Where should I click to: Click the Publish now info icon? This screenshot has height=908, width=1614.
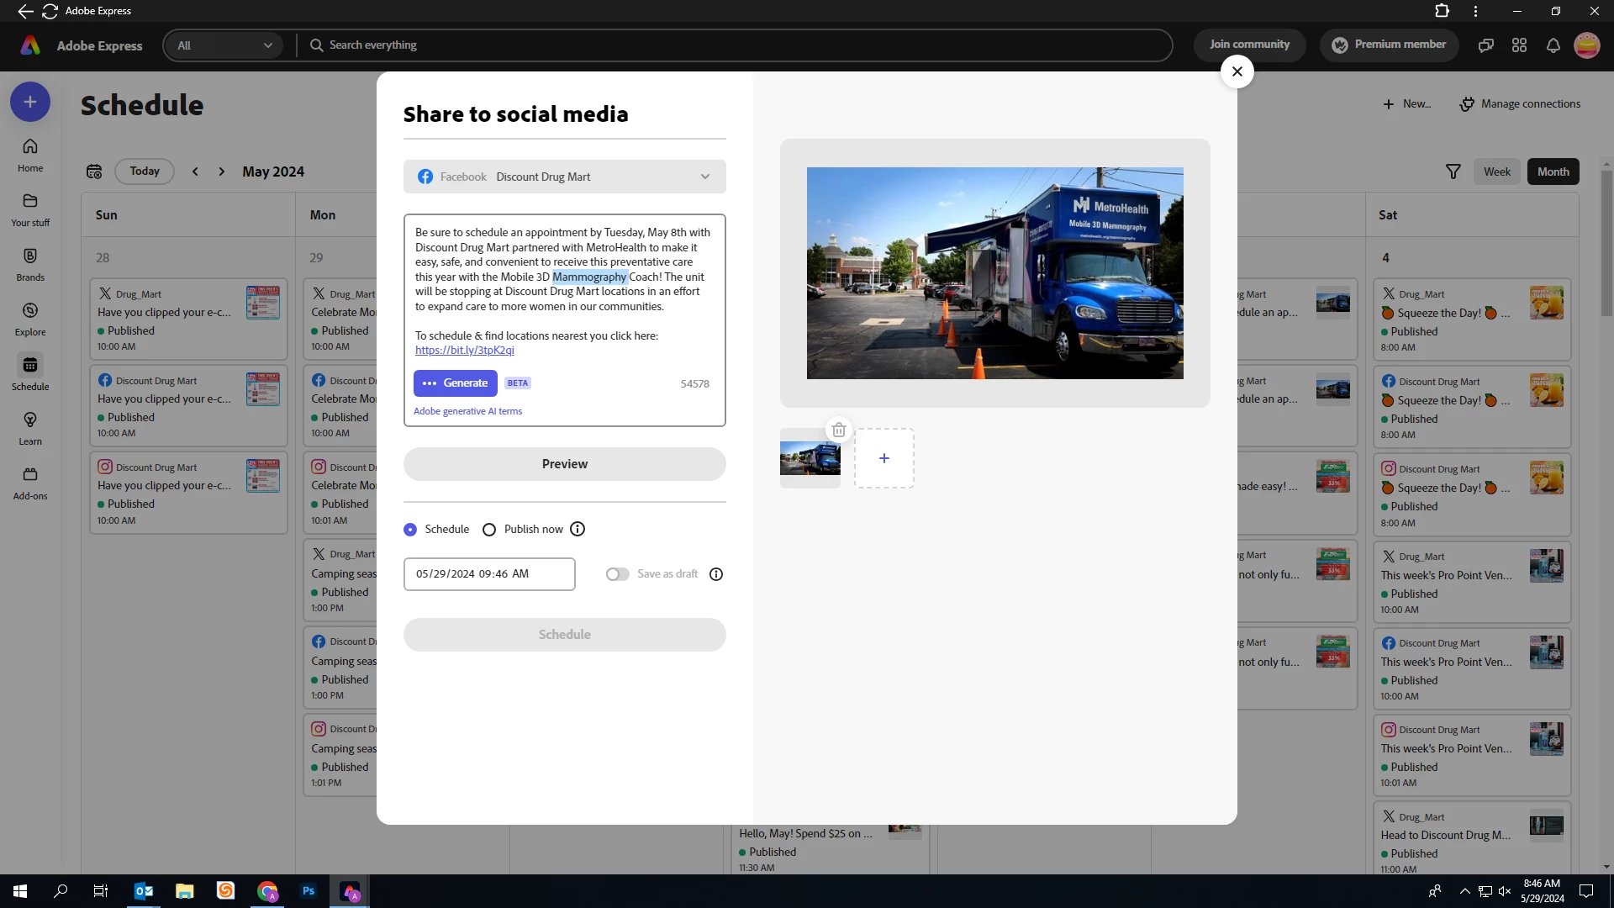click(x=578, y=529)
